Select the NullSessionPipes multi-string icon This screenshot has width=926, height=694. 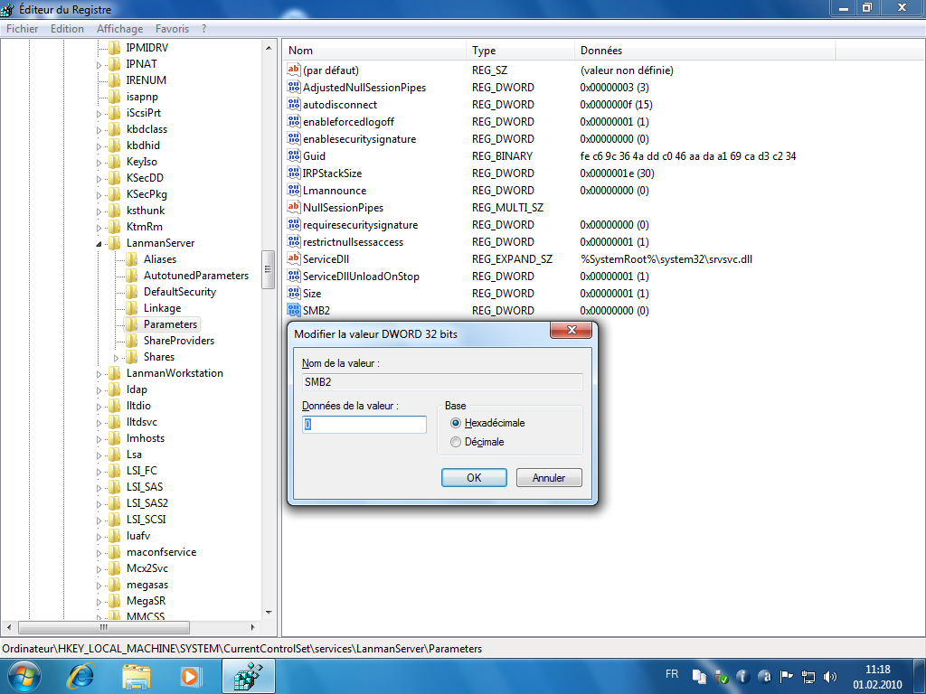click(293, 208)
